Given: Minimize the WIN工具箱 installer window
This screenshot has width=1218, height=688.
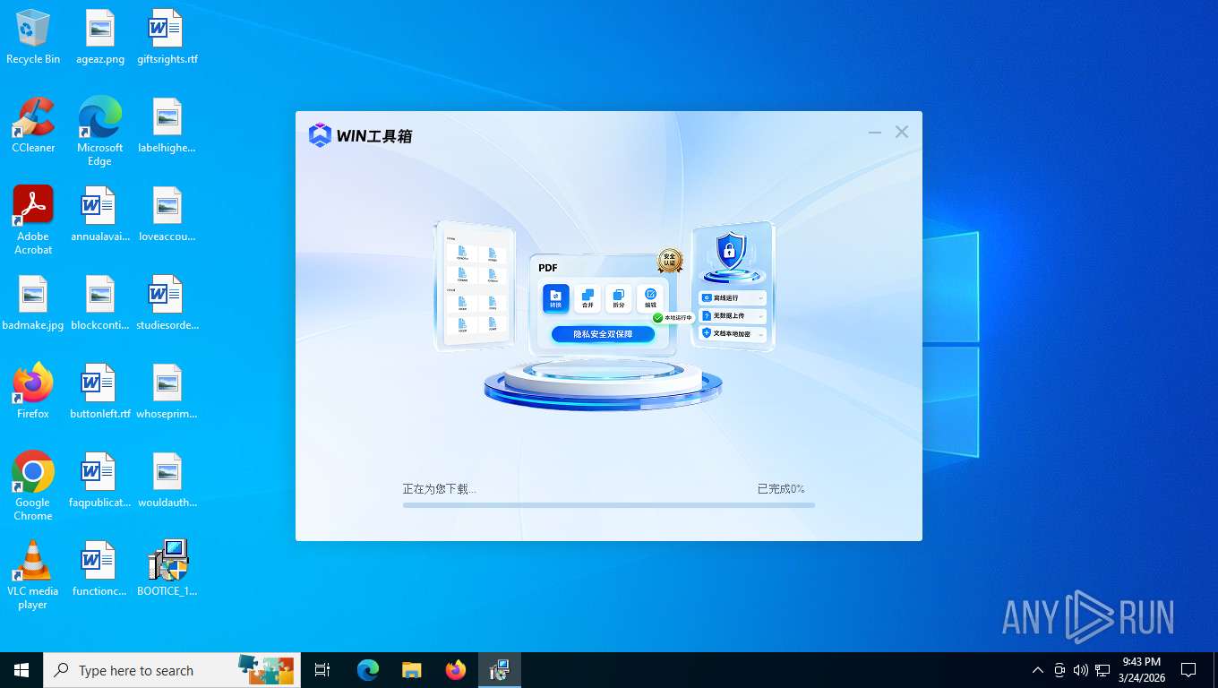Looking at the screenshot, I should [x=875, y=133].
